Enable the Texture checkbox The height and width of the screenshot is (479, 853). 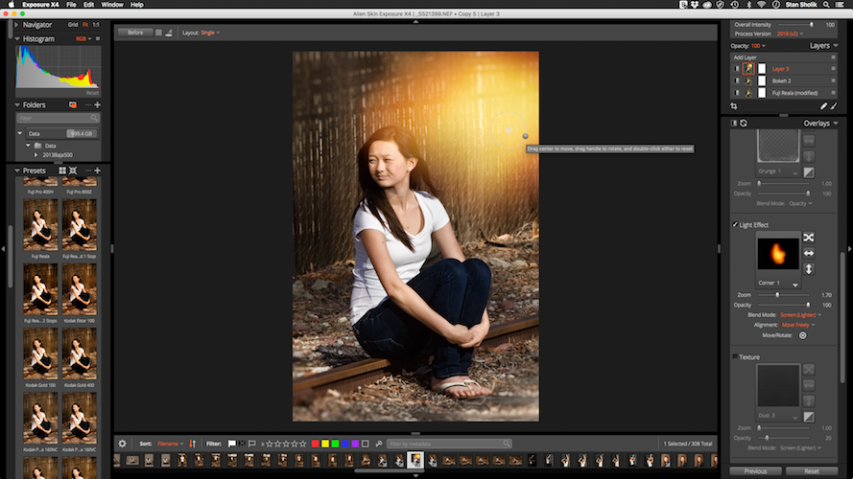point(735,356)
